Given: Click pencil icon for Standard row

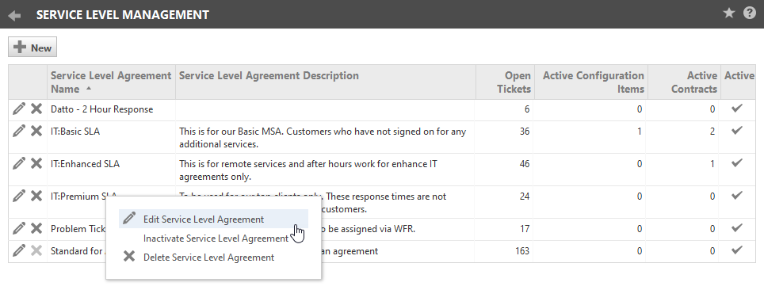Looking at the screenshot, I should [19, 250].
